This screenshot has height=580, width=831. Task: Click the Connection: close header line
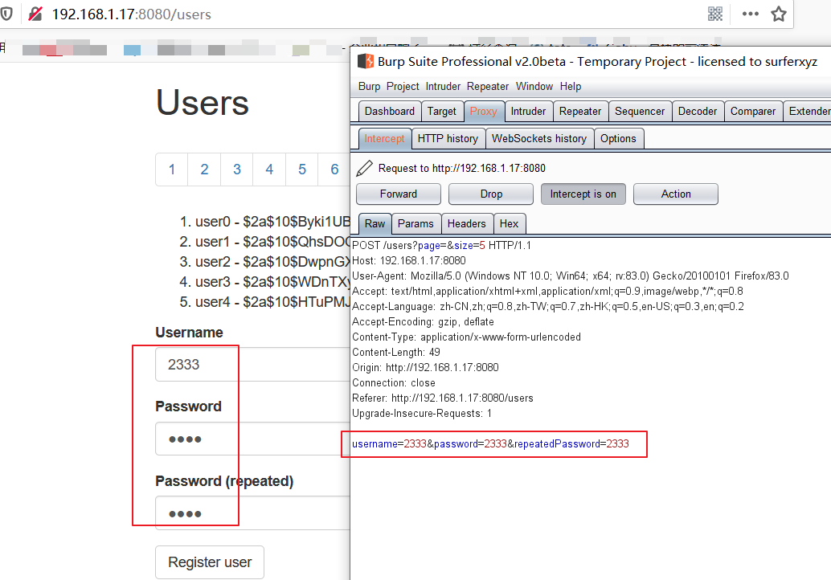click(394, 383)
